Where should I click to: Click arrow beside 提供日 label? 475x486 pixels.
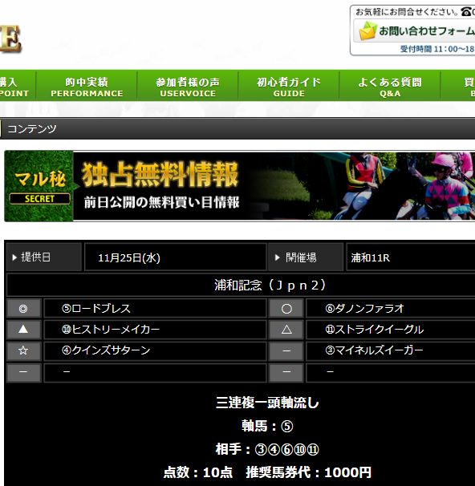14,257
